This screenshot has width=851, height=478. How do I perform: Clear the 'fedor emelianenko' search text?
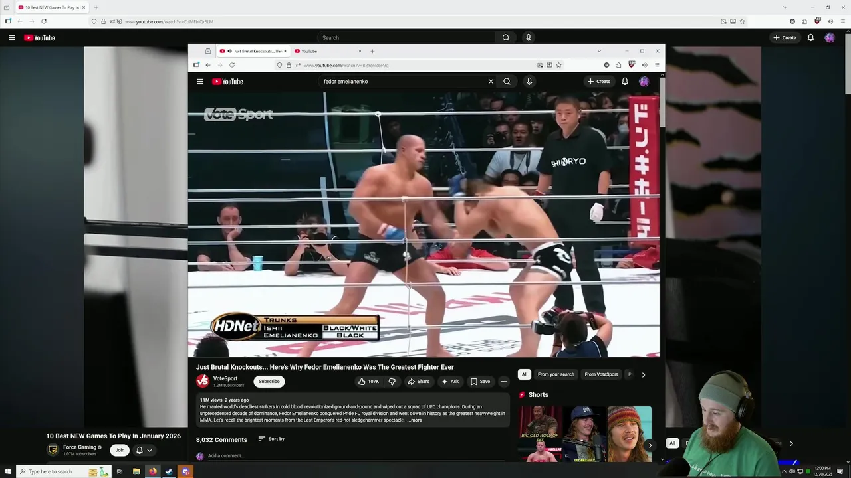tap(491, 82)
